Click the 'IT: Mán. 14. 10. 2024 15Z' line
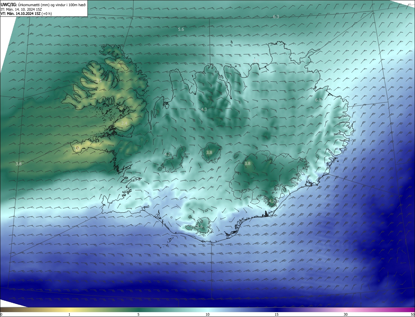This screenshot has width=415, height=317. tap(21, 9)
